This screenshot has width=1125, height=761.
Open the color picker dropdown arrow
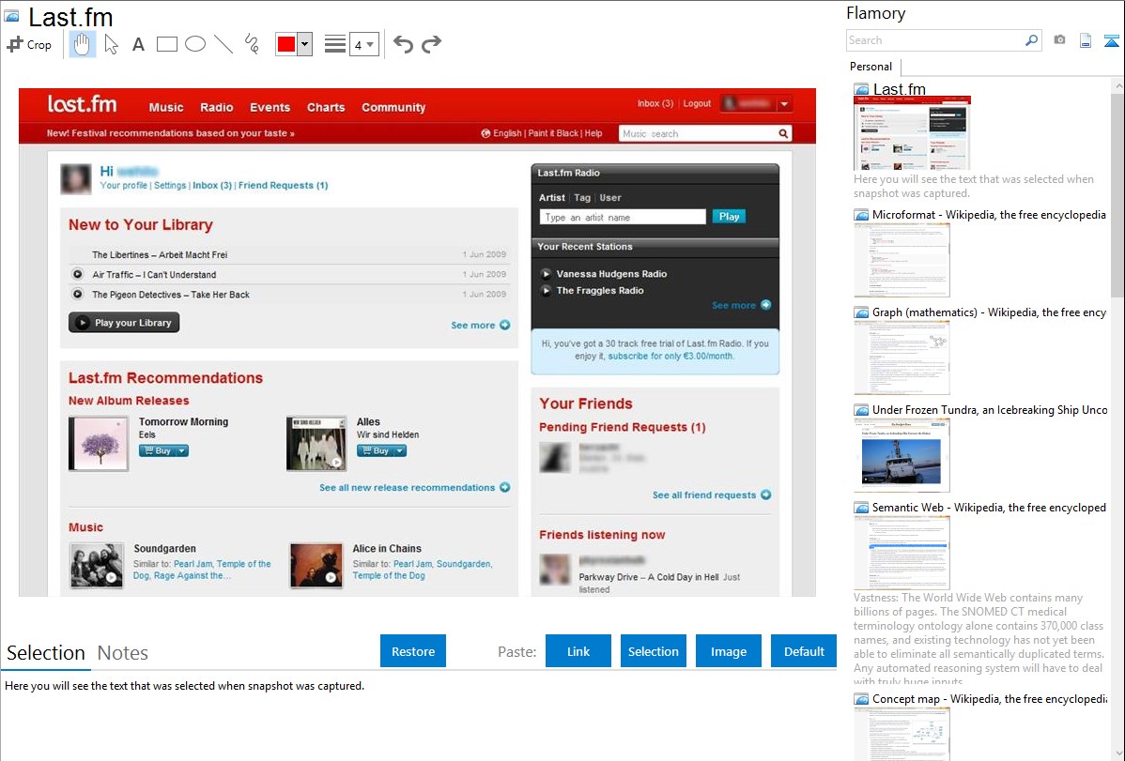click(304, 44)
